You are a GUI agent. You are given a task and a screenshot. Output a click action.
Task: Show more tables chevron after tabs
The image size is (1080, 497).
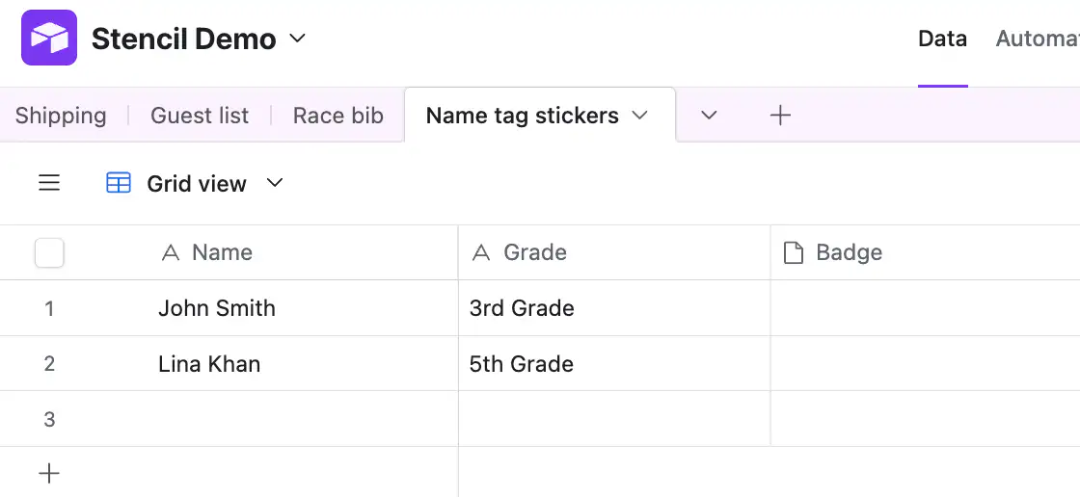click(x=709, y=116)
